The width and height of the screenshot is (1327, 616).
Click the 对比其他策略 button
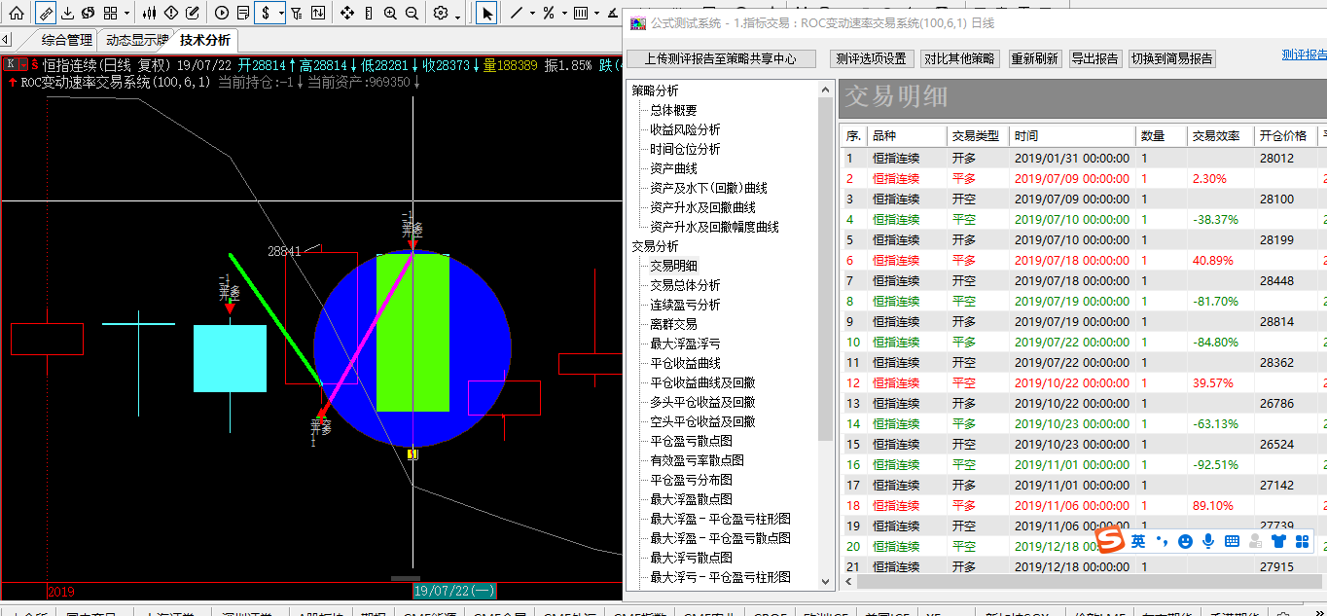(x=959, y=58)
